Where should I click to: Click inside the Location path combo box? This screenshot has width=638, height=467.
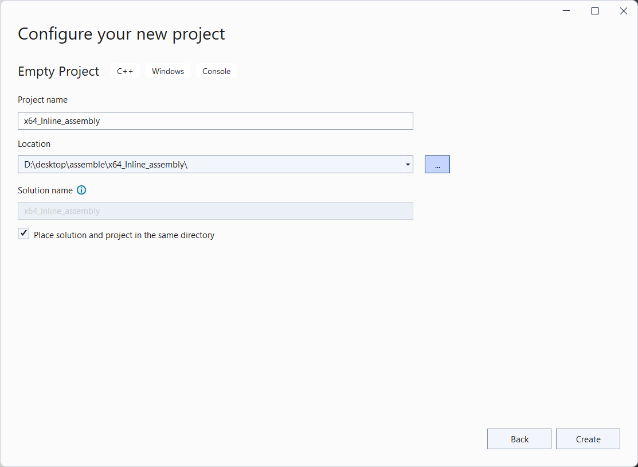206,165
